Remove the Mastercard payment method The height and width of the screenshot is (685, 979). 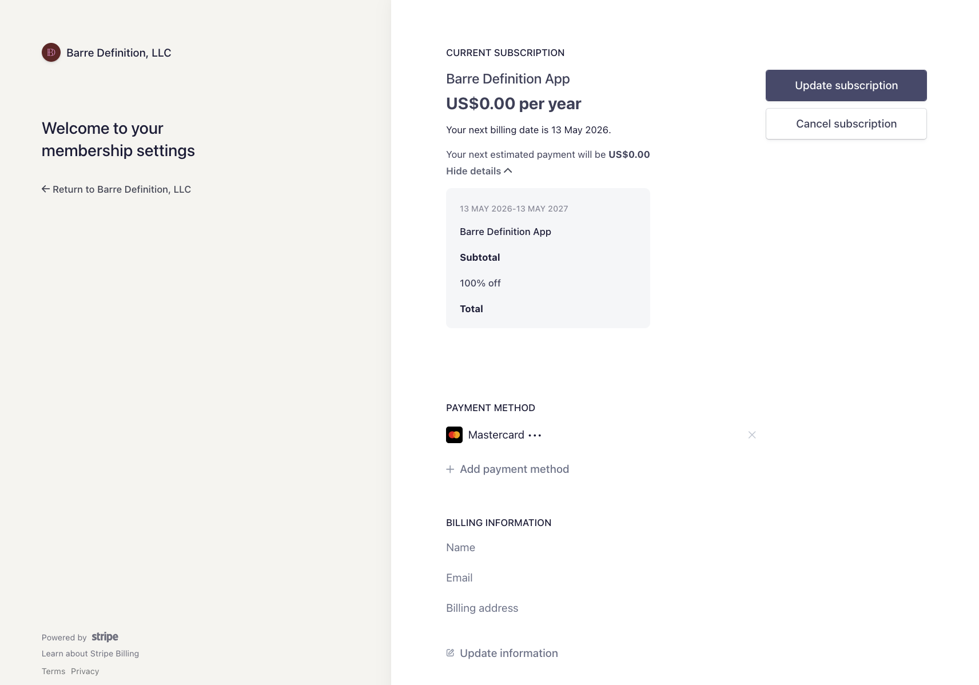(x=751, y=435)
